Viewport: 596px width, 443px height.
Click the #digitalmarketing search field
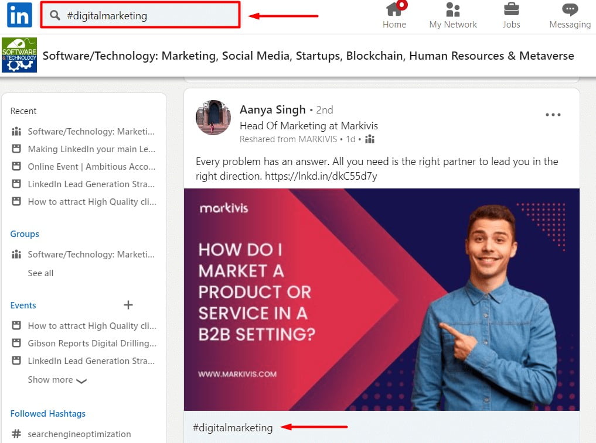[x=140, y=15]
